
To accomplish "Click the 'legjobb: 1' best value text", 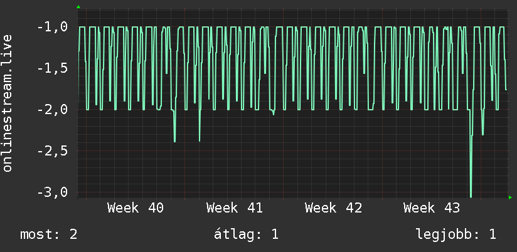I will click(456, 234).
